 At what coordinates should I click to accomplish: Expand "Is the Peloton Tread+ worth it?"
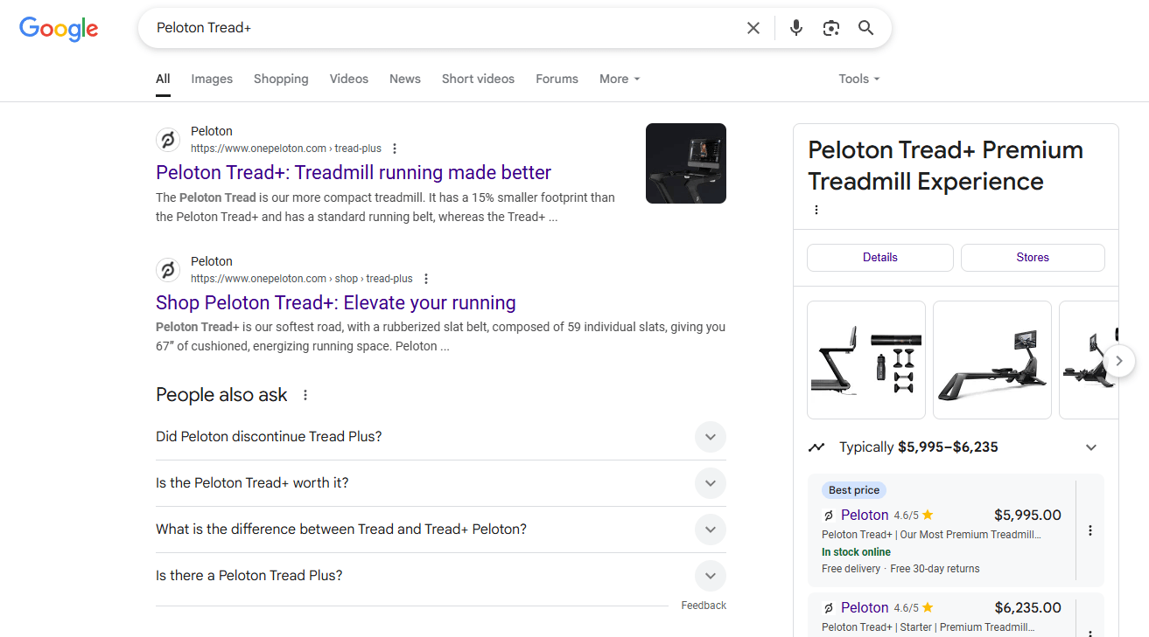(x=711, y=483)
